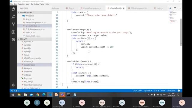Show hidden tray icons chevron
Image resolution: width=192 pixels, height=108 pixels.
click(148, 95)
